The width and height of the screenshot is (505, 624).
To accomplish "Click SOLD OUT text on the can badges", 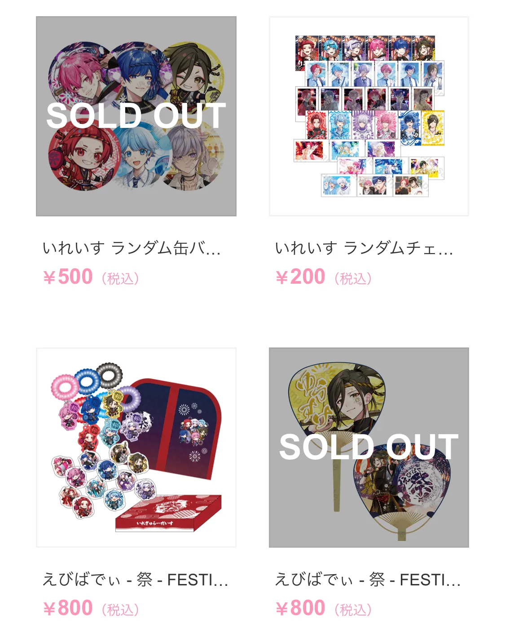I will point(136,116).
